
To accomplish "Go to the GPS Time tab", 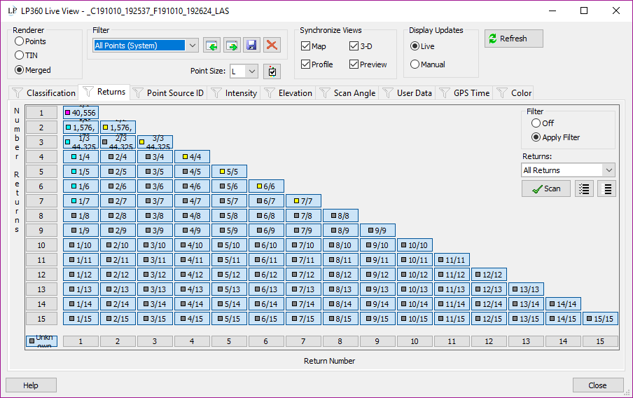I will (x=465, y=93).
